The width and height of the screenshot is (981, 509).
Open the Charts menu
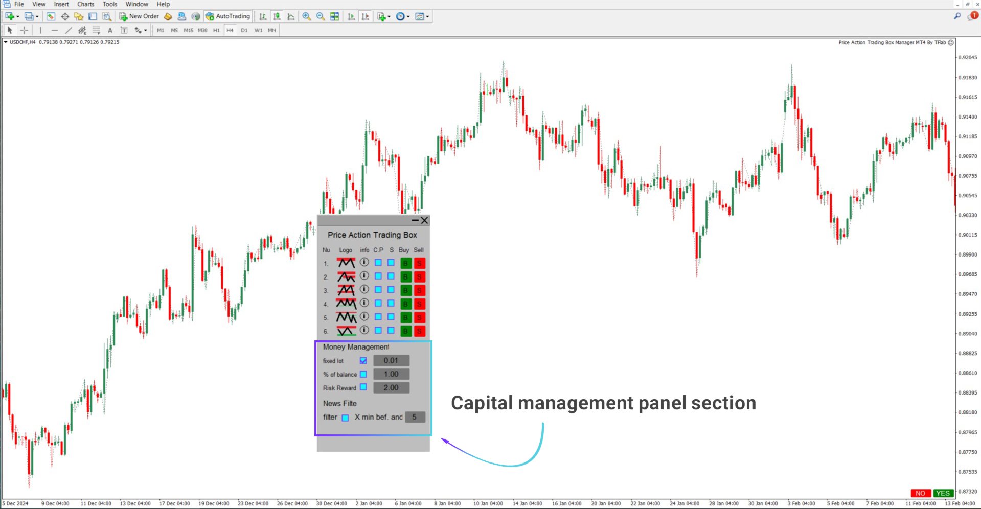(85, 4)
